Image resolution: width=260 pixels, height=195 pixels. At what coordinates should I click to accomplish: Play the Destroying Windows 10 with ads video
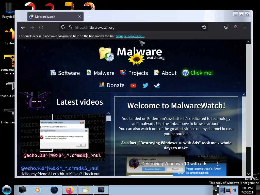[177, 166]
